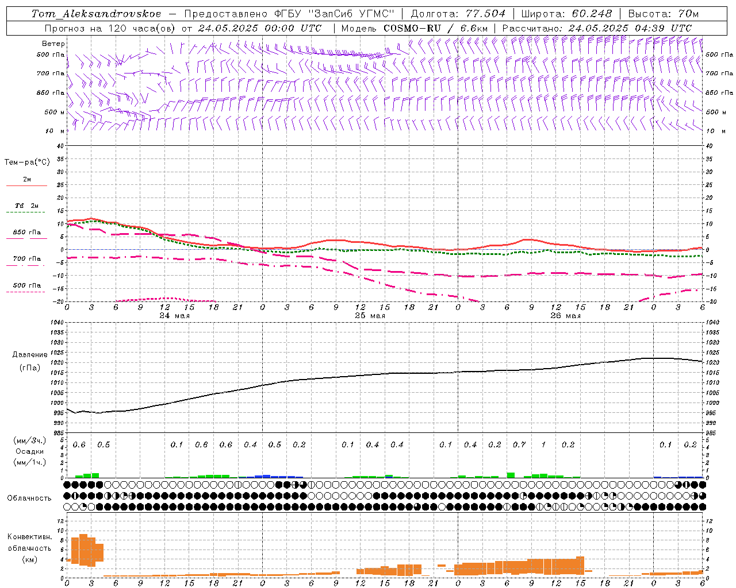Click the 700 гПа temperature legend entry
The width and height of the screenshot is (736, 588).
point(27,259)
